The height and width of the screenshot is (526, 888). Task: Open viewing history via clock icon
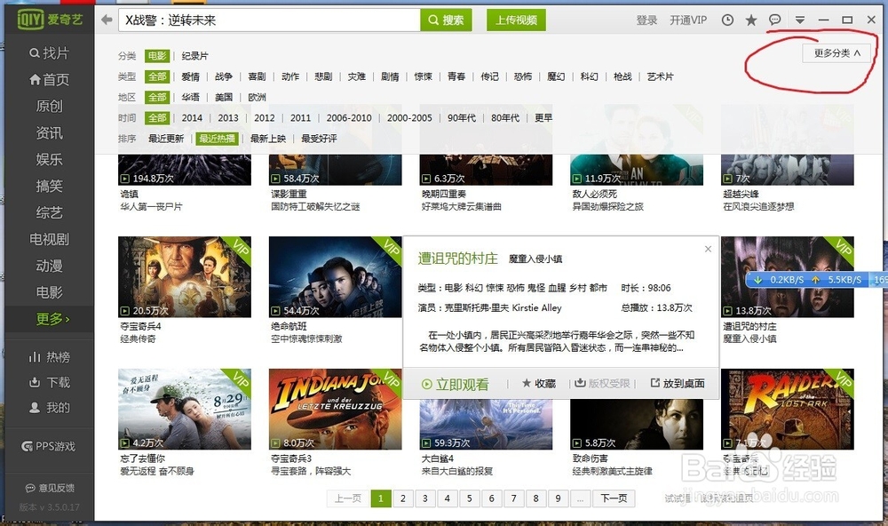pyautogui.click(x=728, y=19)
